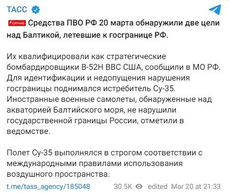The height and width of the screenshot is (193, 229).
Task: Click the edited label
Action: point(158,186)
